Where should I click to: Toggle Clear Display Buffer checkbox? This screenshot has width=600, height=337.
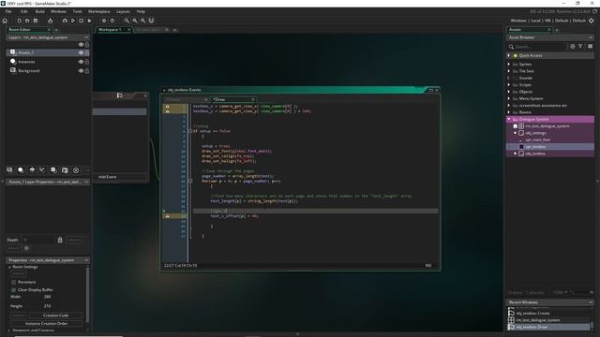(14, 290)
